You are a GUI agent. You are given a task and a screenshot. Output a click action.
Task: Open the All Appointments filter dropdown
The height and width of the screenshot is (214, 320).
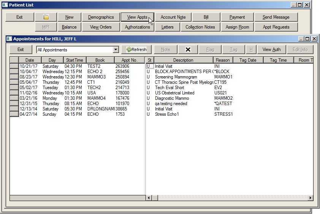pyautogui.click(x=116, y=50)
